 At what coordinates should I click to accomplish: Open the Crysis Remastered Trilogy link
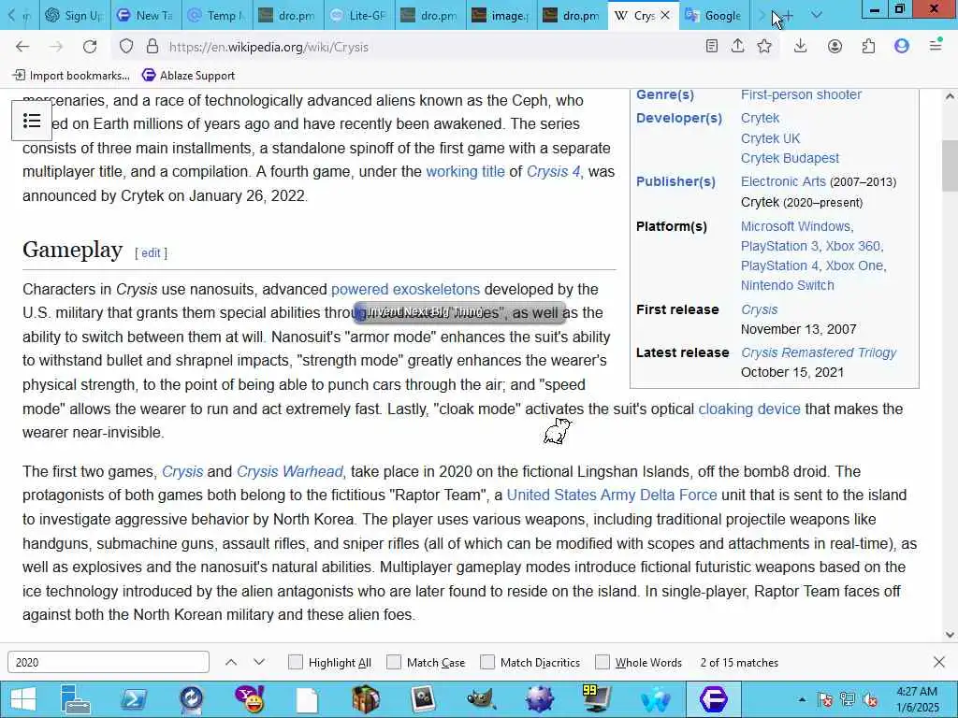click(818, 352)
